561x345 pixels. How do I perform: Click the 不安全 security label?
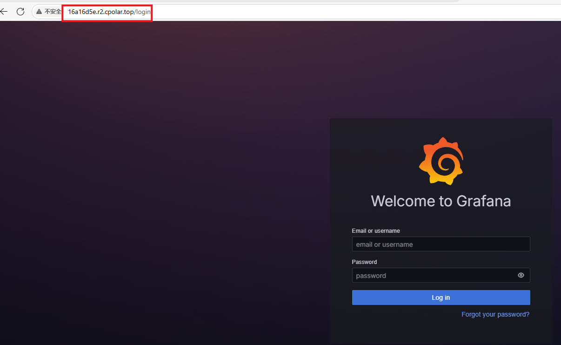(x=53, y=12)
